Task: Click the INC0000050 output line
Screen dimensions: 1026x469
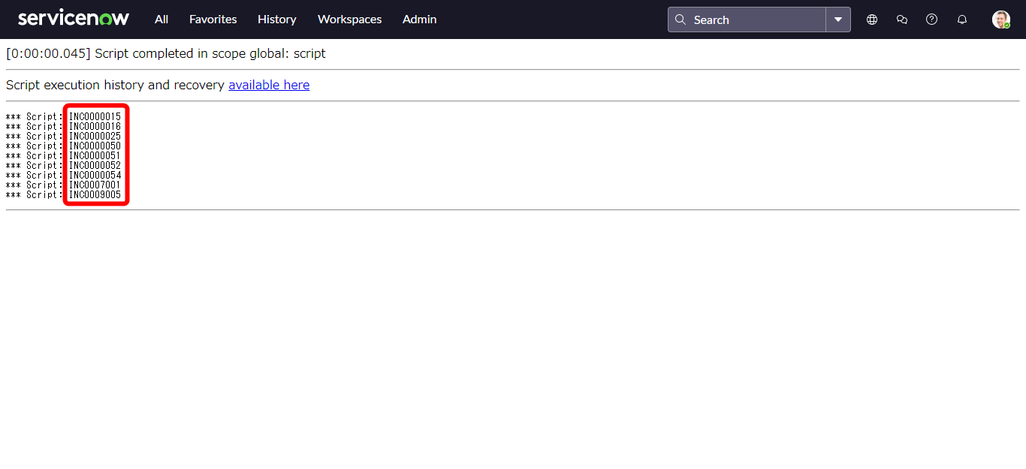Action: (95, 146)
